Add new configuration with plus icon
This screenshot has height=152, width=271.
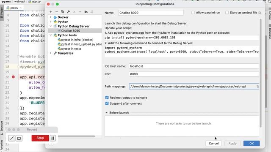point(51,12)
